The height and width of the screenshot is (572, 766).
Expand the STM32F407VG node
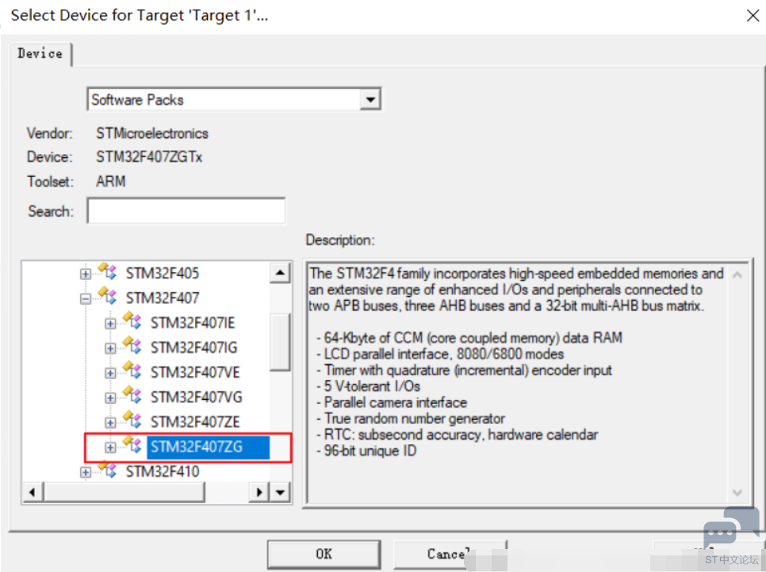(110, 398)
